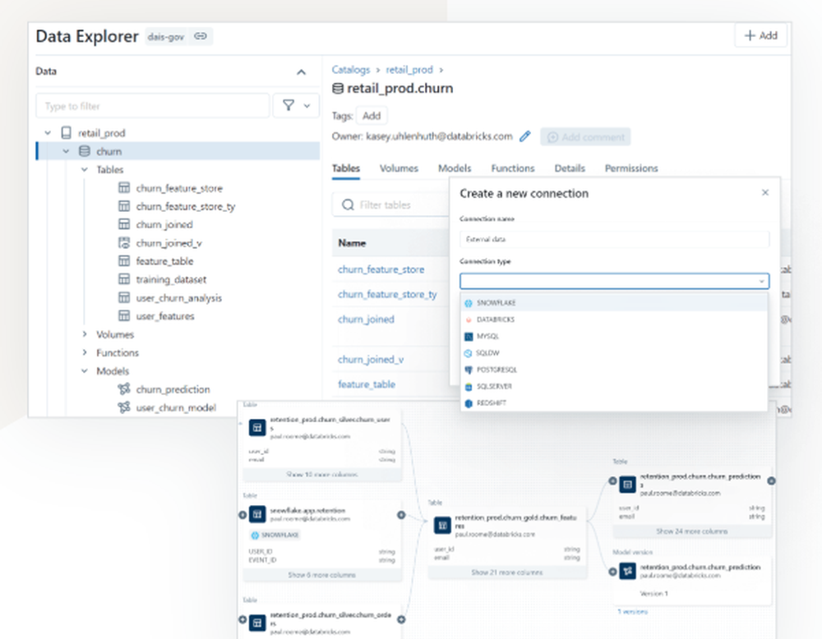Expand downstream of churn_predictions Table lineage node
This screenshot has width=822, height=639.
coord(771,480)
